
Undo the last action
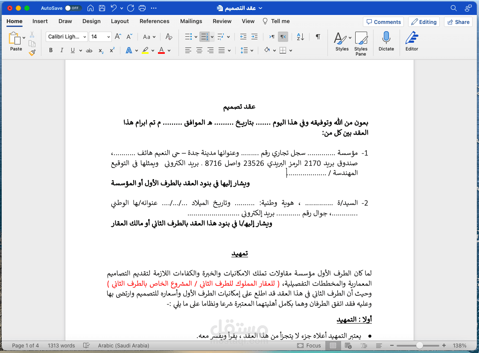[x=114, y=8]
